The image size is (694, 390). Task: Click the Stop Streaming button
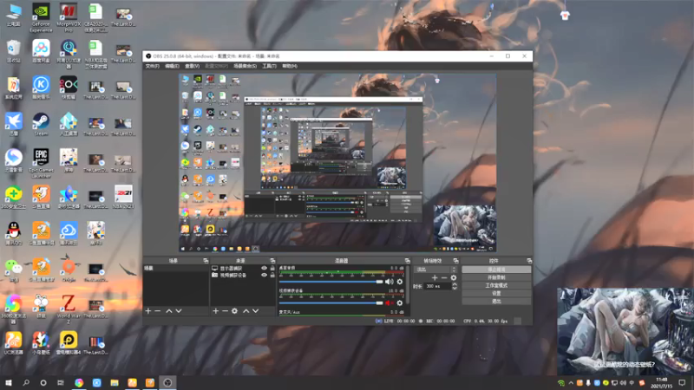[x=496, y=270]
